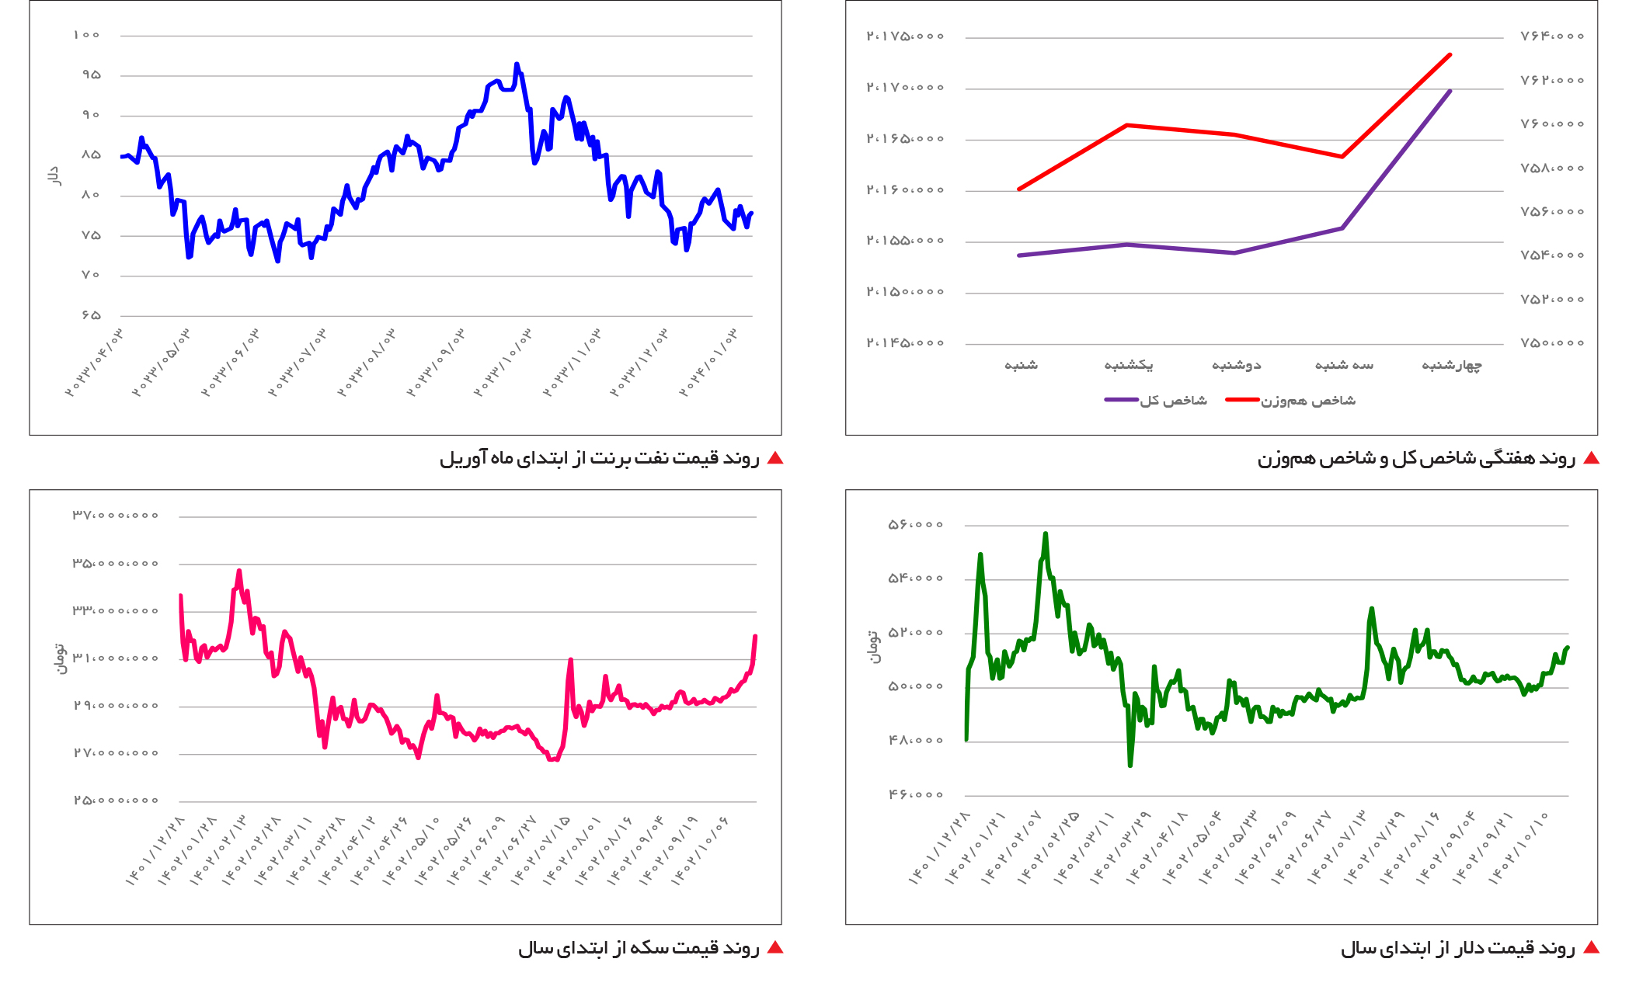Click purple legend line for شاخص کل
1629x983 pixels.
pyautogui.click(x=1121, y=400)
